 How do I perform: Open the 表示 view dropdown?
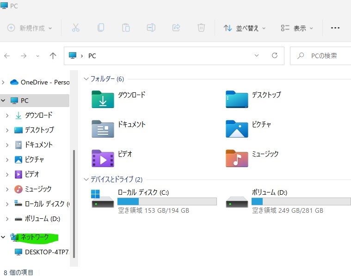(x=297, y=28)
